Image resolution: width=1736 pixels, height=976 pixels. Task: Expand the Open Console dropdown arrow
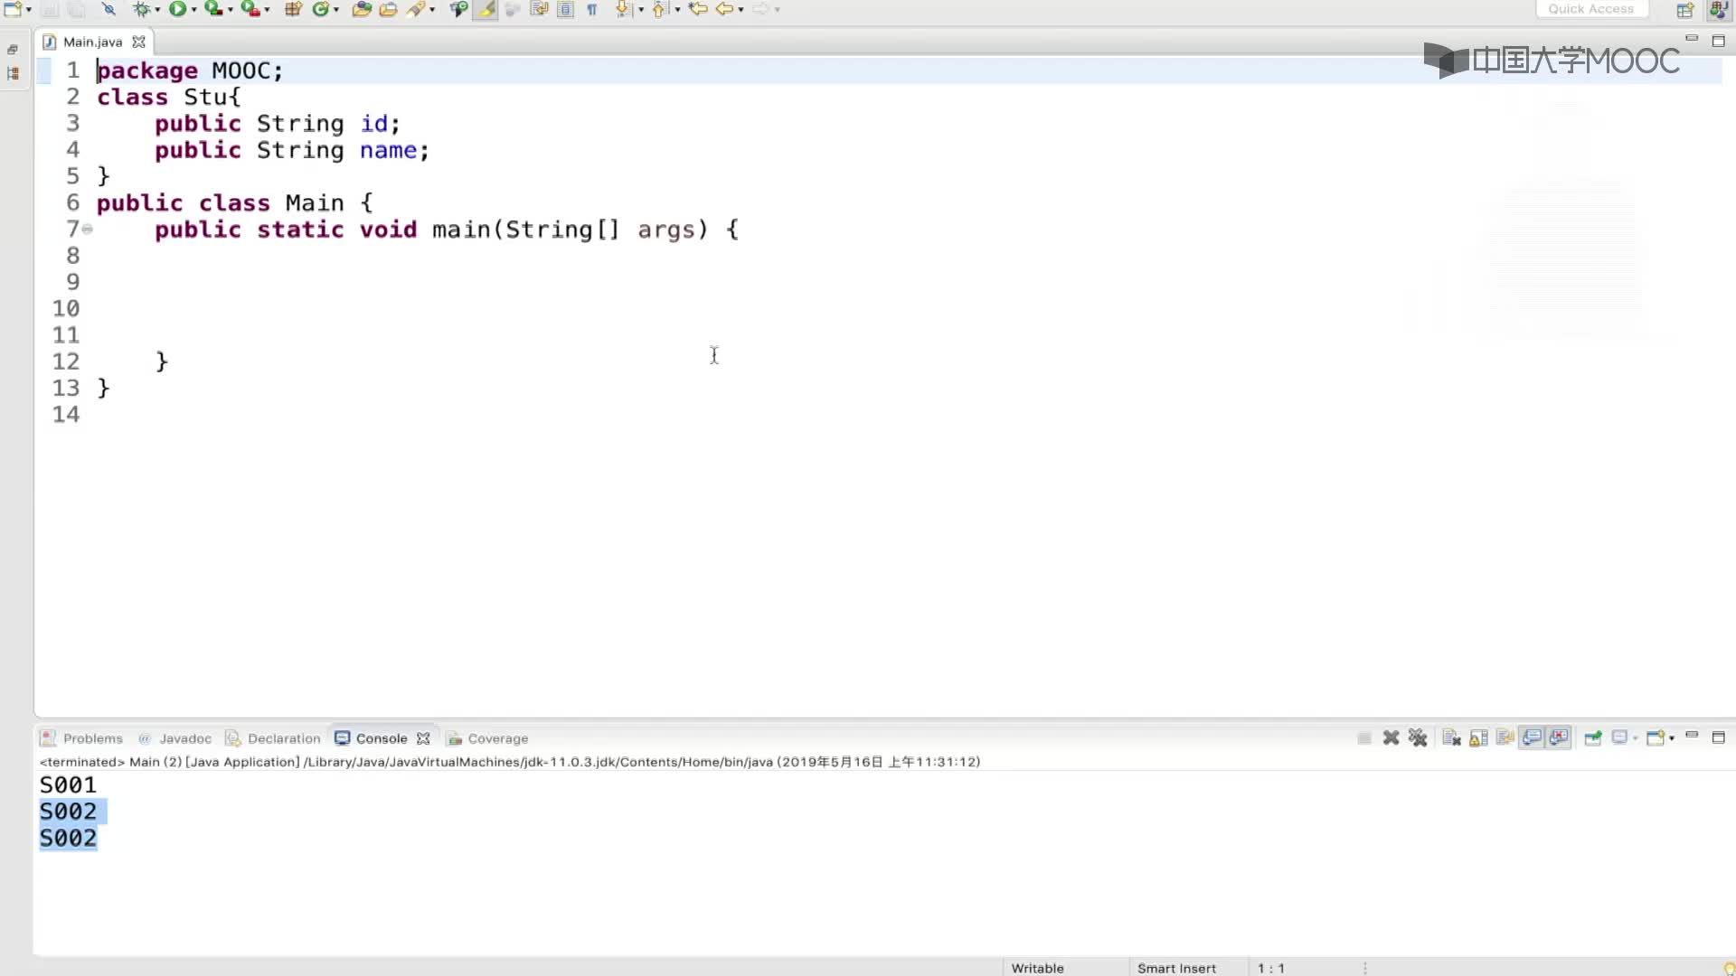tap(1672, 739)
